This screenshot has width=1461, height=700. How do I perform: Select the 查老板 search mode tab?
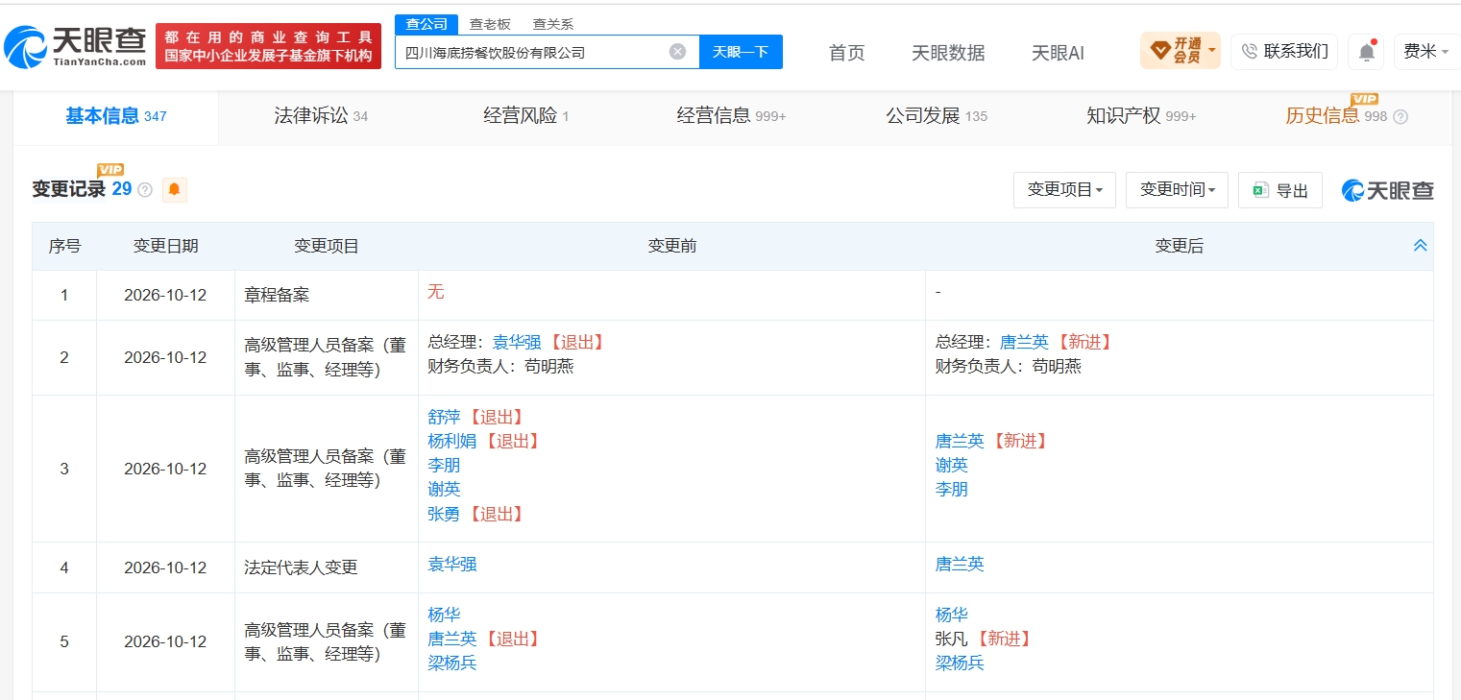(489, 24)
